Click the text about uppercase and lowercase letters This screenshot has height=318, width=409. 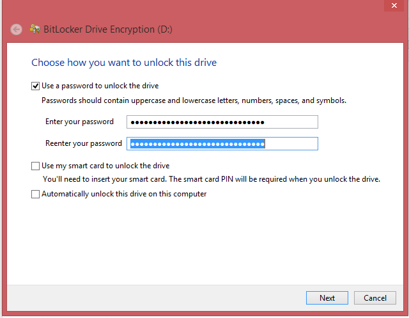coord(194,100)
